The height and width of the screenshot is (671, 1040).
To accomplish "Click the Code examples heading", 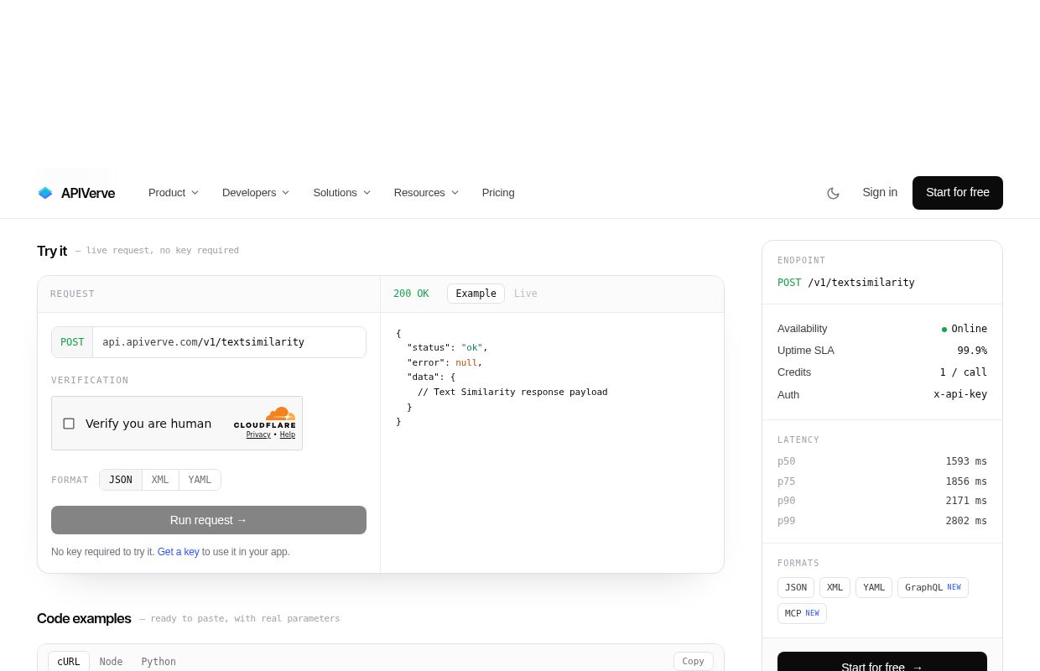I will tap(84, 618).
